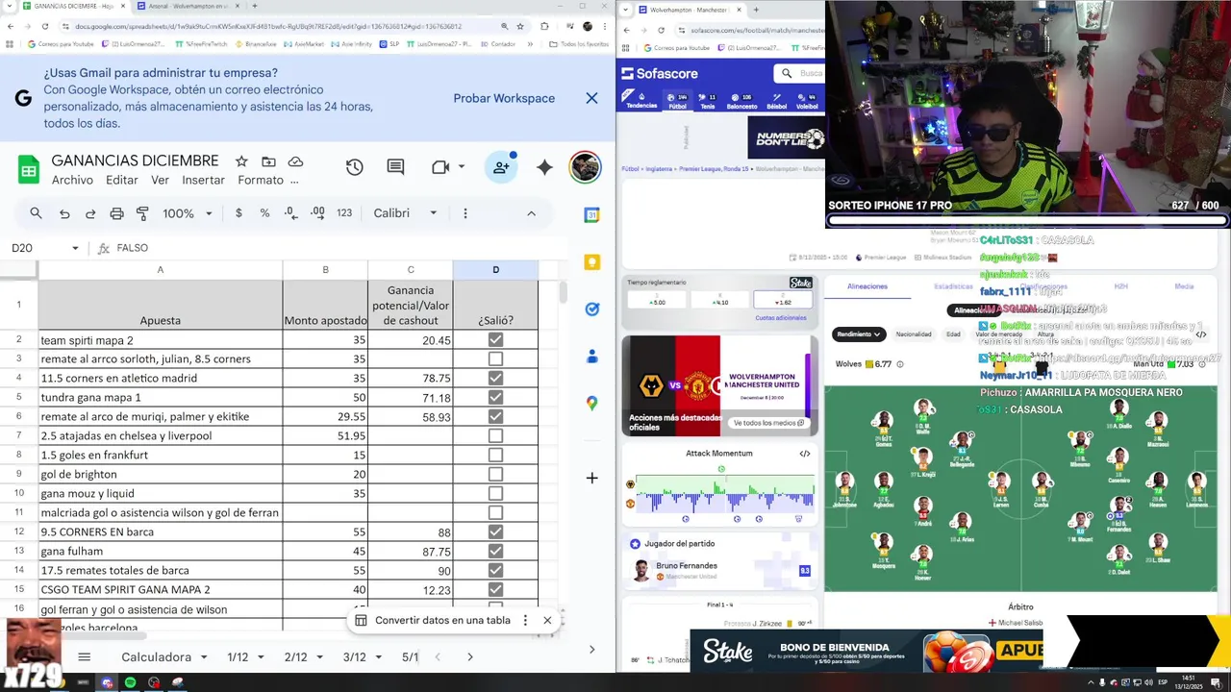Screen dimensions: 1231x692
Task: Collapse the toolbar with the up chevron
Action: 531,213
